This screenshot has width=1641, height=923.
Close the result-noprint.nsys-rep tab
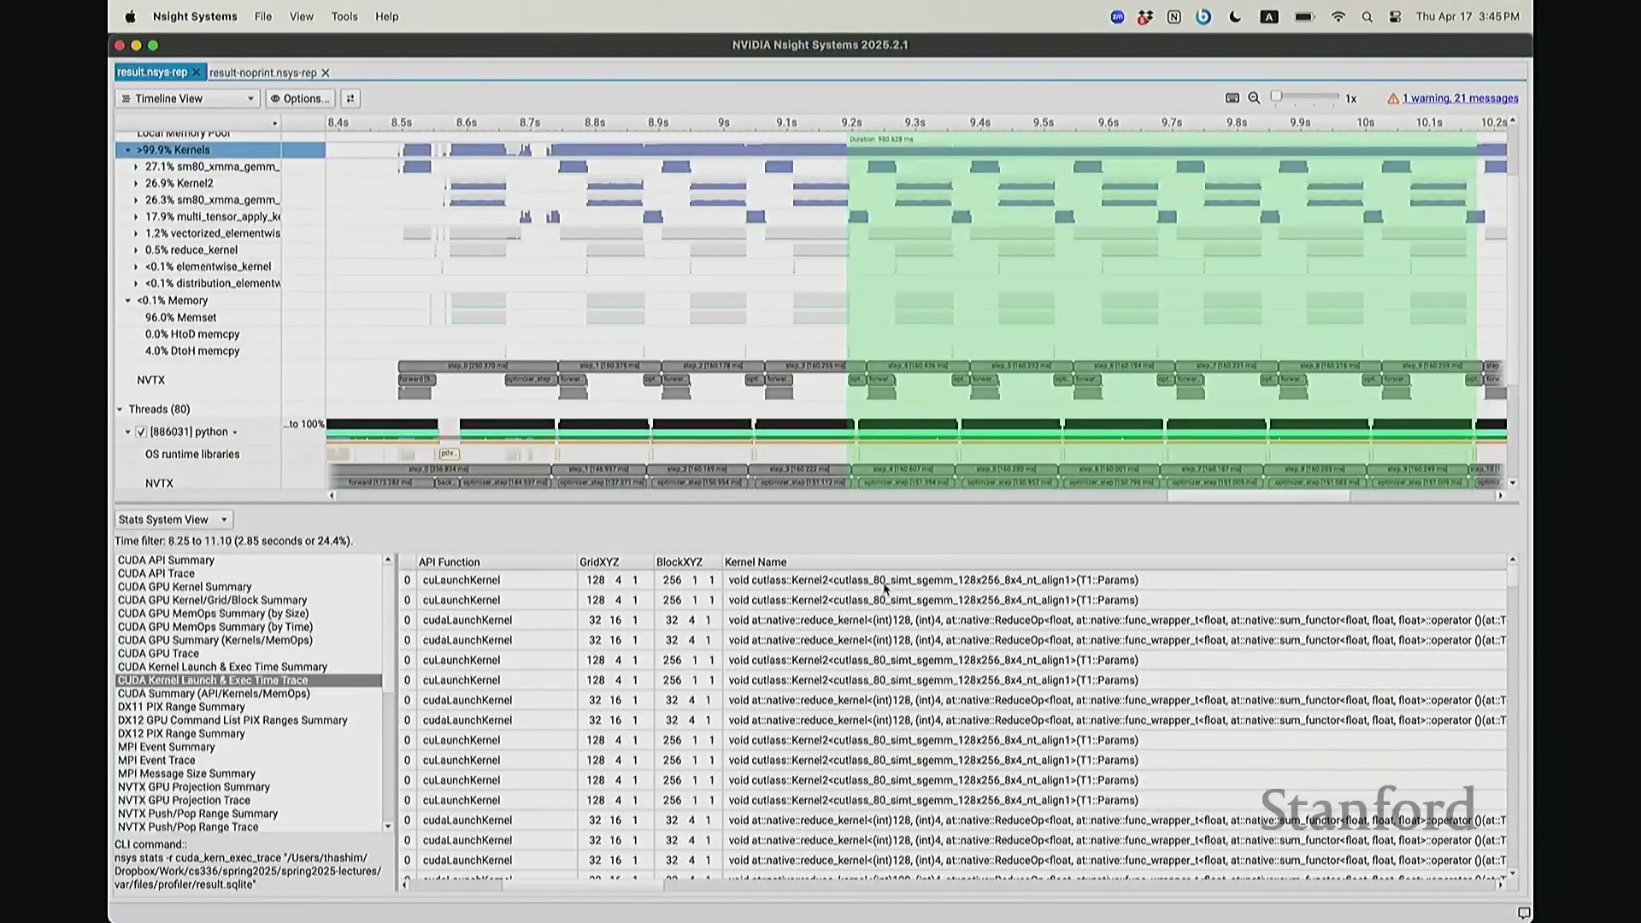(x=326, y=73)
